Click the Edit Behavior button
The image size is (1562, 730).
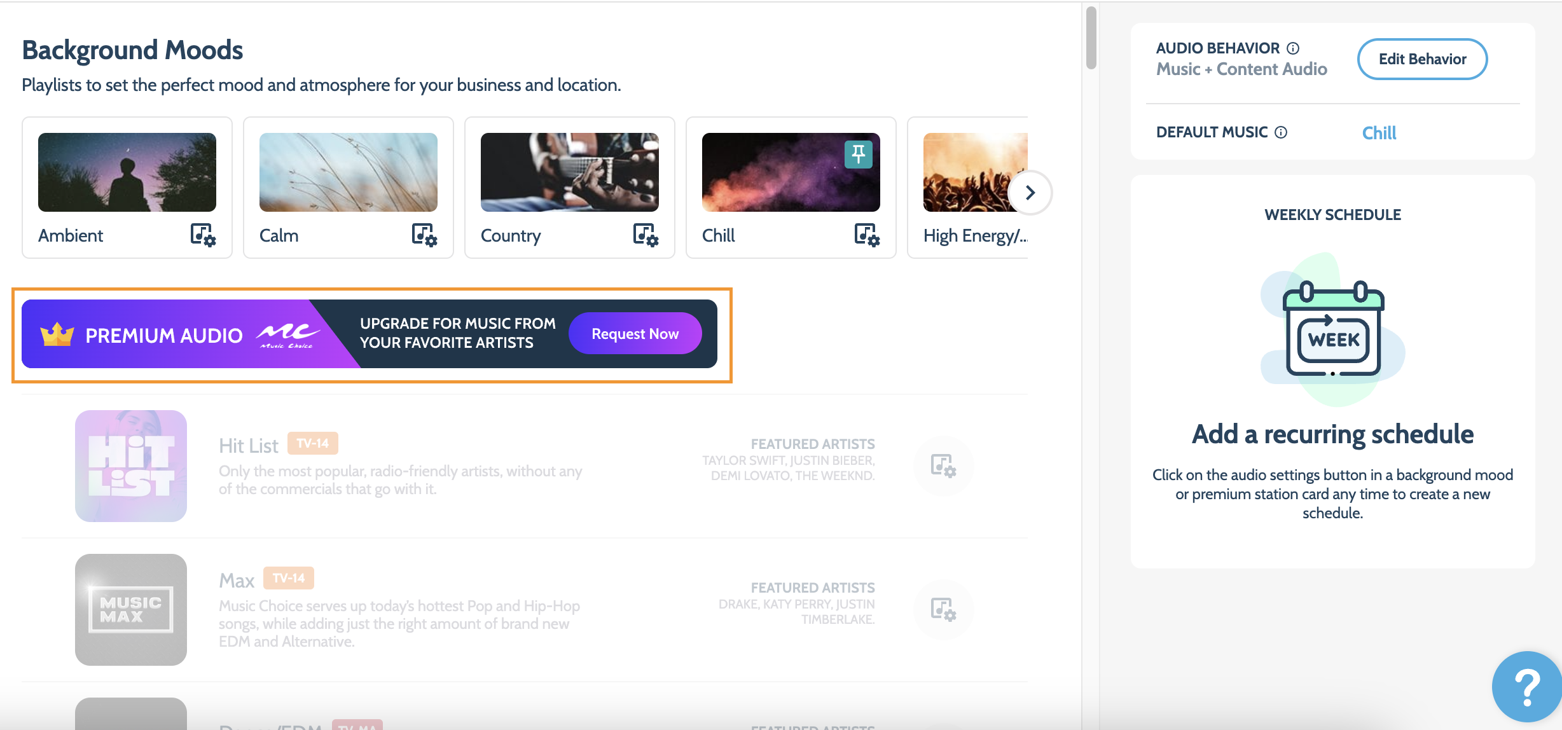[1423, 59]
